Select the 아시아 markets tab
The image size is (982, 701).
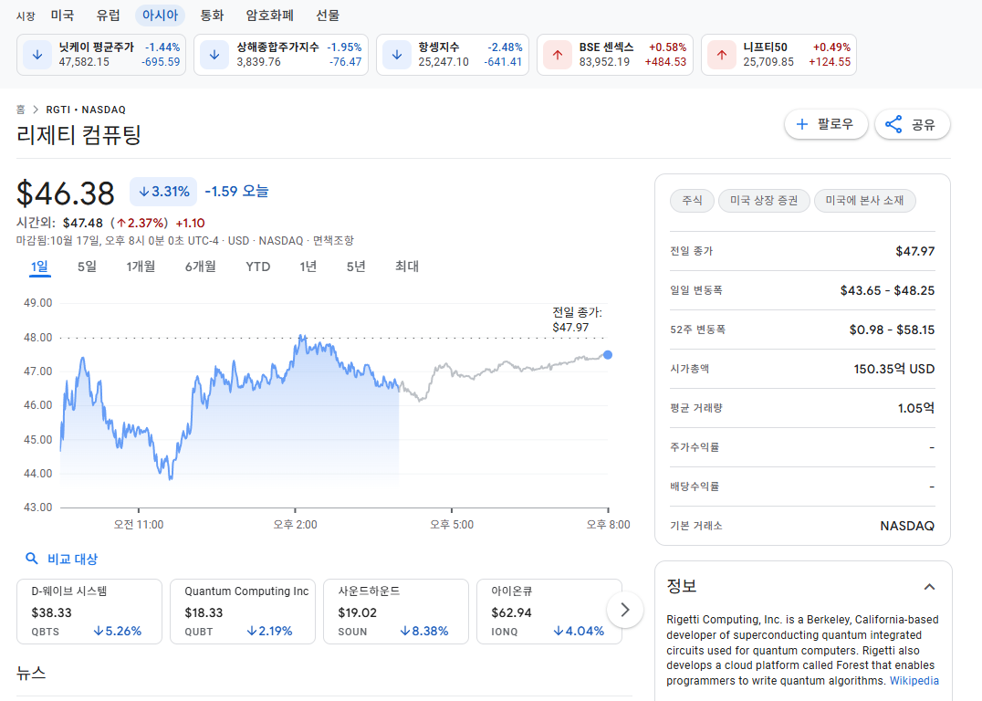[x=161, y=15]
